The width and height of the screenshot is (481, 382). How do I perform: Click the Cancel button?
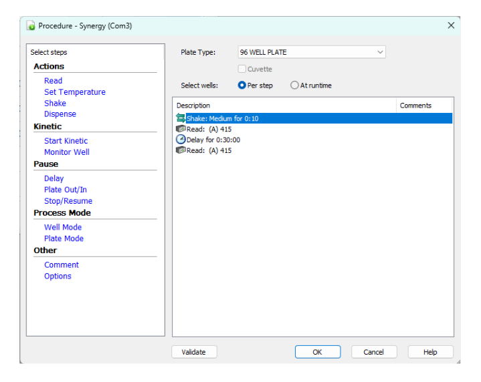374,352
